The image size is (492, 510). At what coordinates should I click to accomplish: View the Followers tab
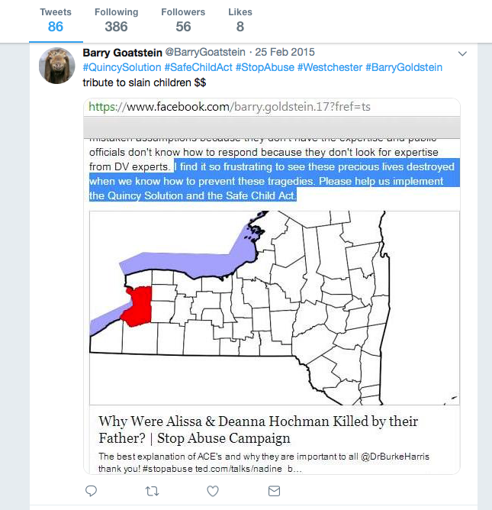(183, 20)
